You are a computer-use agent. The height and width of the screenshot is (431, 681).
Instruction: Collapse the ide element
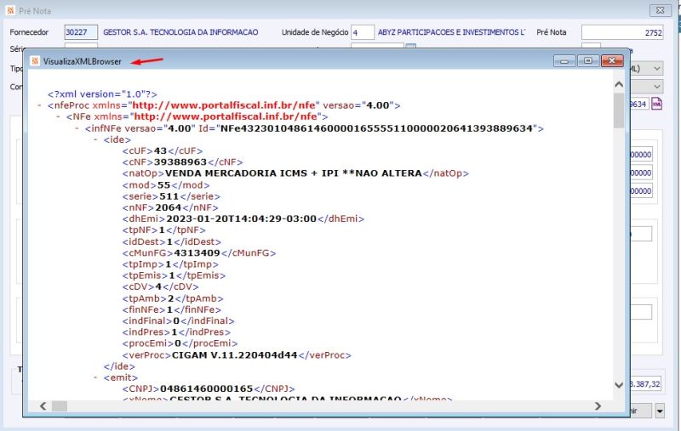[x=96, y=139]
